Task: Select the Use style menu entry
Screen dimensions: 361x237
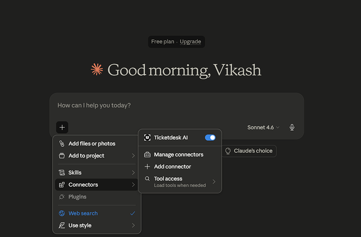Action: tap(97, 225)
